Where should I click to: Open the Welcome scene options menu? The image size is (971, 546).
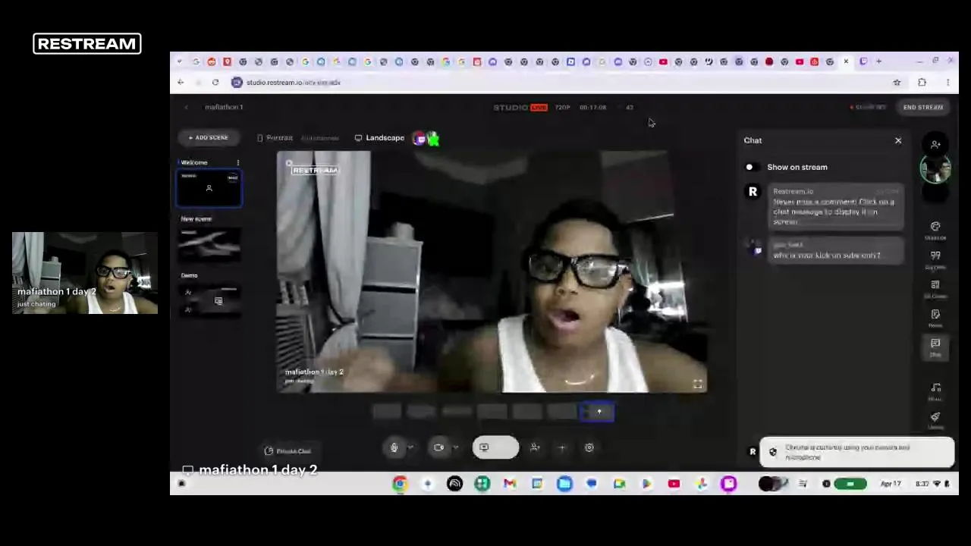(237, 162)
